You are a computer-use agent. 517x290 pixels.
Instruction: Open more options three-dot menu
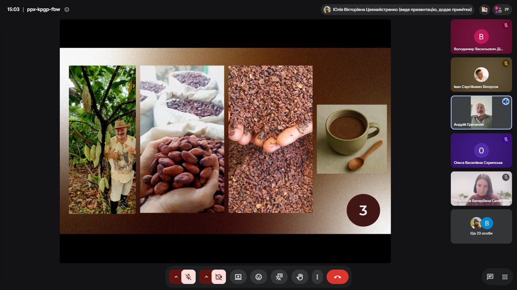tap(317, 277)
